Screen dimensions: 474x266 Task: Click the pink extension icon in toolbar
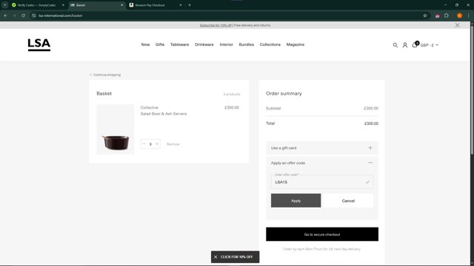pos(437,16)
